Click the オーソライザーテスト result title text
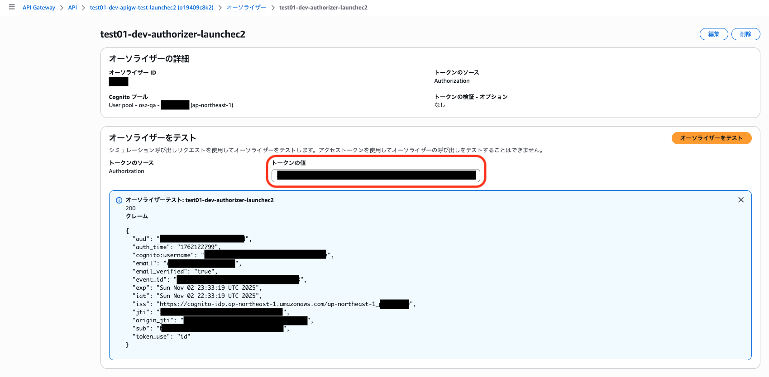The height and width of the screenshot is (377, 769). tap(200, 200)
